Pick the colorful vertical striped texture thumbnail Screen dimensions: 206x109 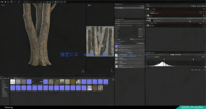[x=100, y=88]
